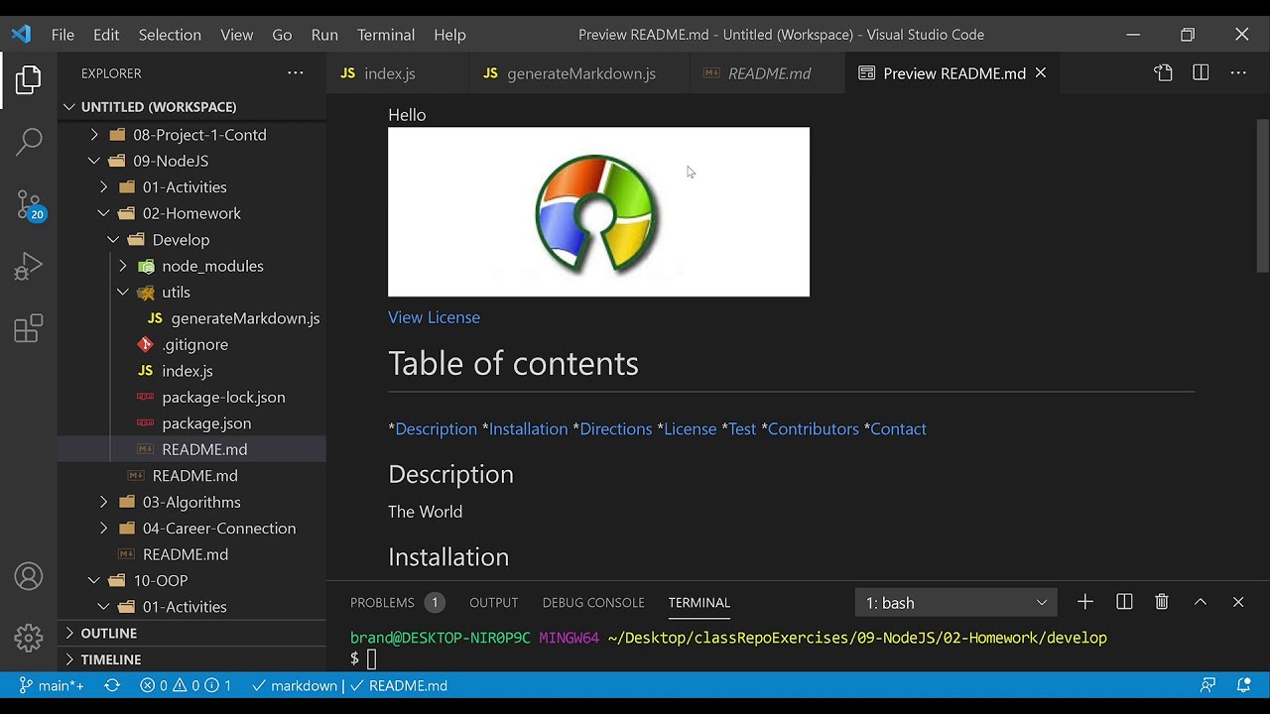The image size is (1270, 714).
Task: Click the open source license badge image
Action: coord(598,211)
